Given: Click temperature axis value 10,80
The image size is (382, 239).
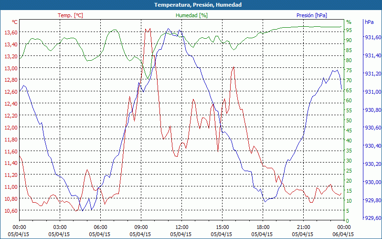Looking at the screenshot, I should click(11, 198).
